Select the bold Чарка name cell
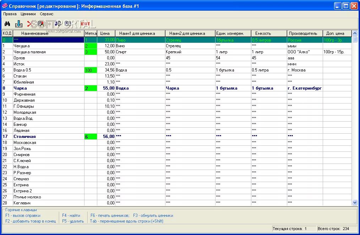 click(x=49, y=88)
